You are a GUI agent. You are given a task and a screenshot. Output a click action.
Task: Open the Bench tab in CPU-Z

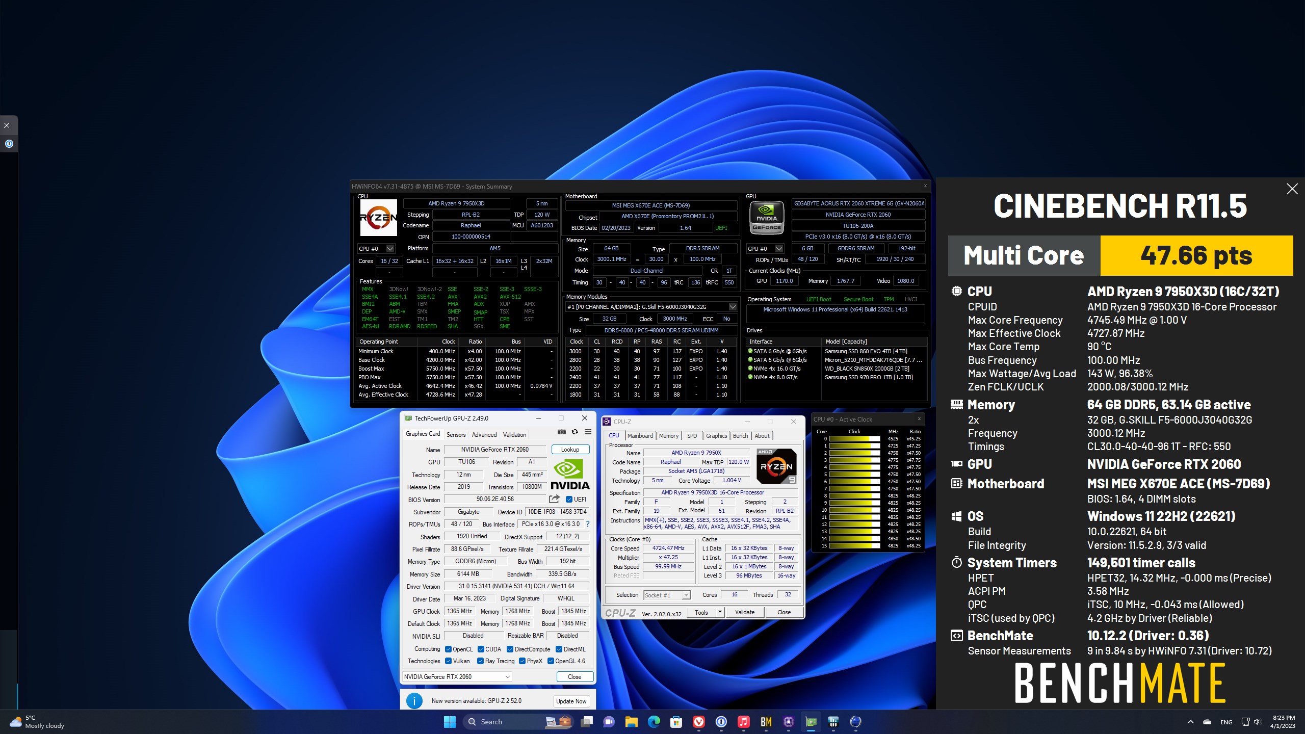coord(740,436)
